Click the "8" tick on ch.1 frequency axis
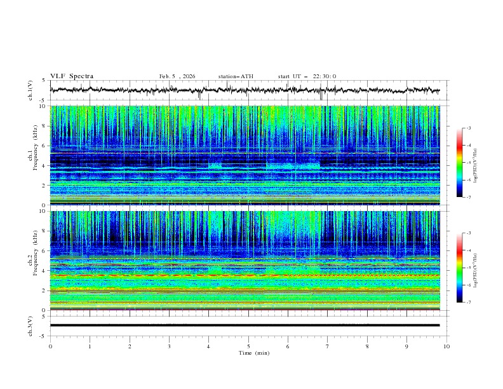The width and height of the screenshot is (503, 389). (x=44, y=126)
